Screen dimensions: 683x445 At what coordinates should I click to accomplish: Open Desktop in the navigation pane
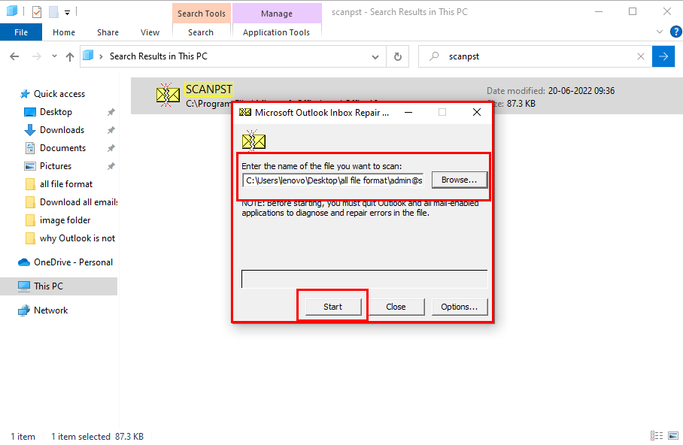pyautogui.click(x=56, y=112)
